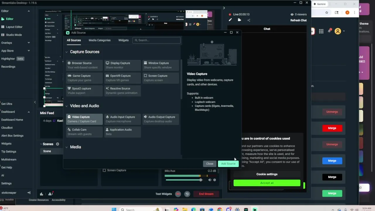The image size is (375, 211).
Task: Select Screen Capture in Add Source dialog
Action: (x=161, y=78)
